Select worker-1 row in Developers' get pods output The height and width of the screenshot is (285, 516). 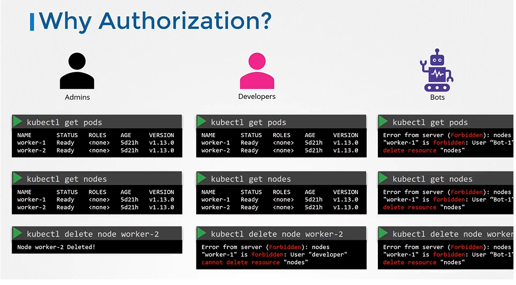[x=279, y=143]
